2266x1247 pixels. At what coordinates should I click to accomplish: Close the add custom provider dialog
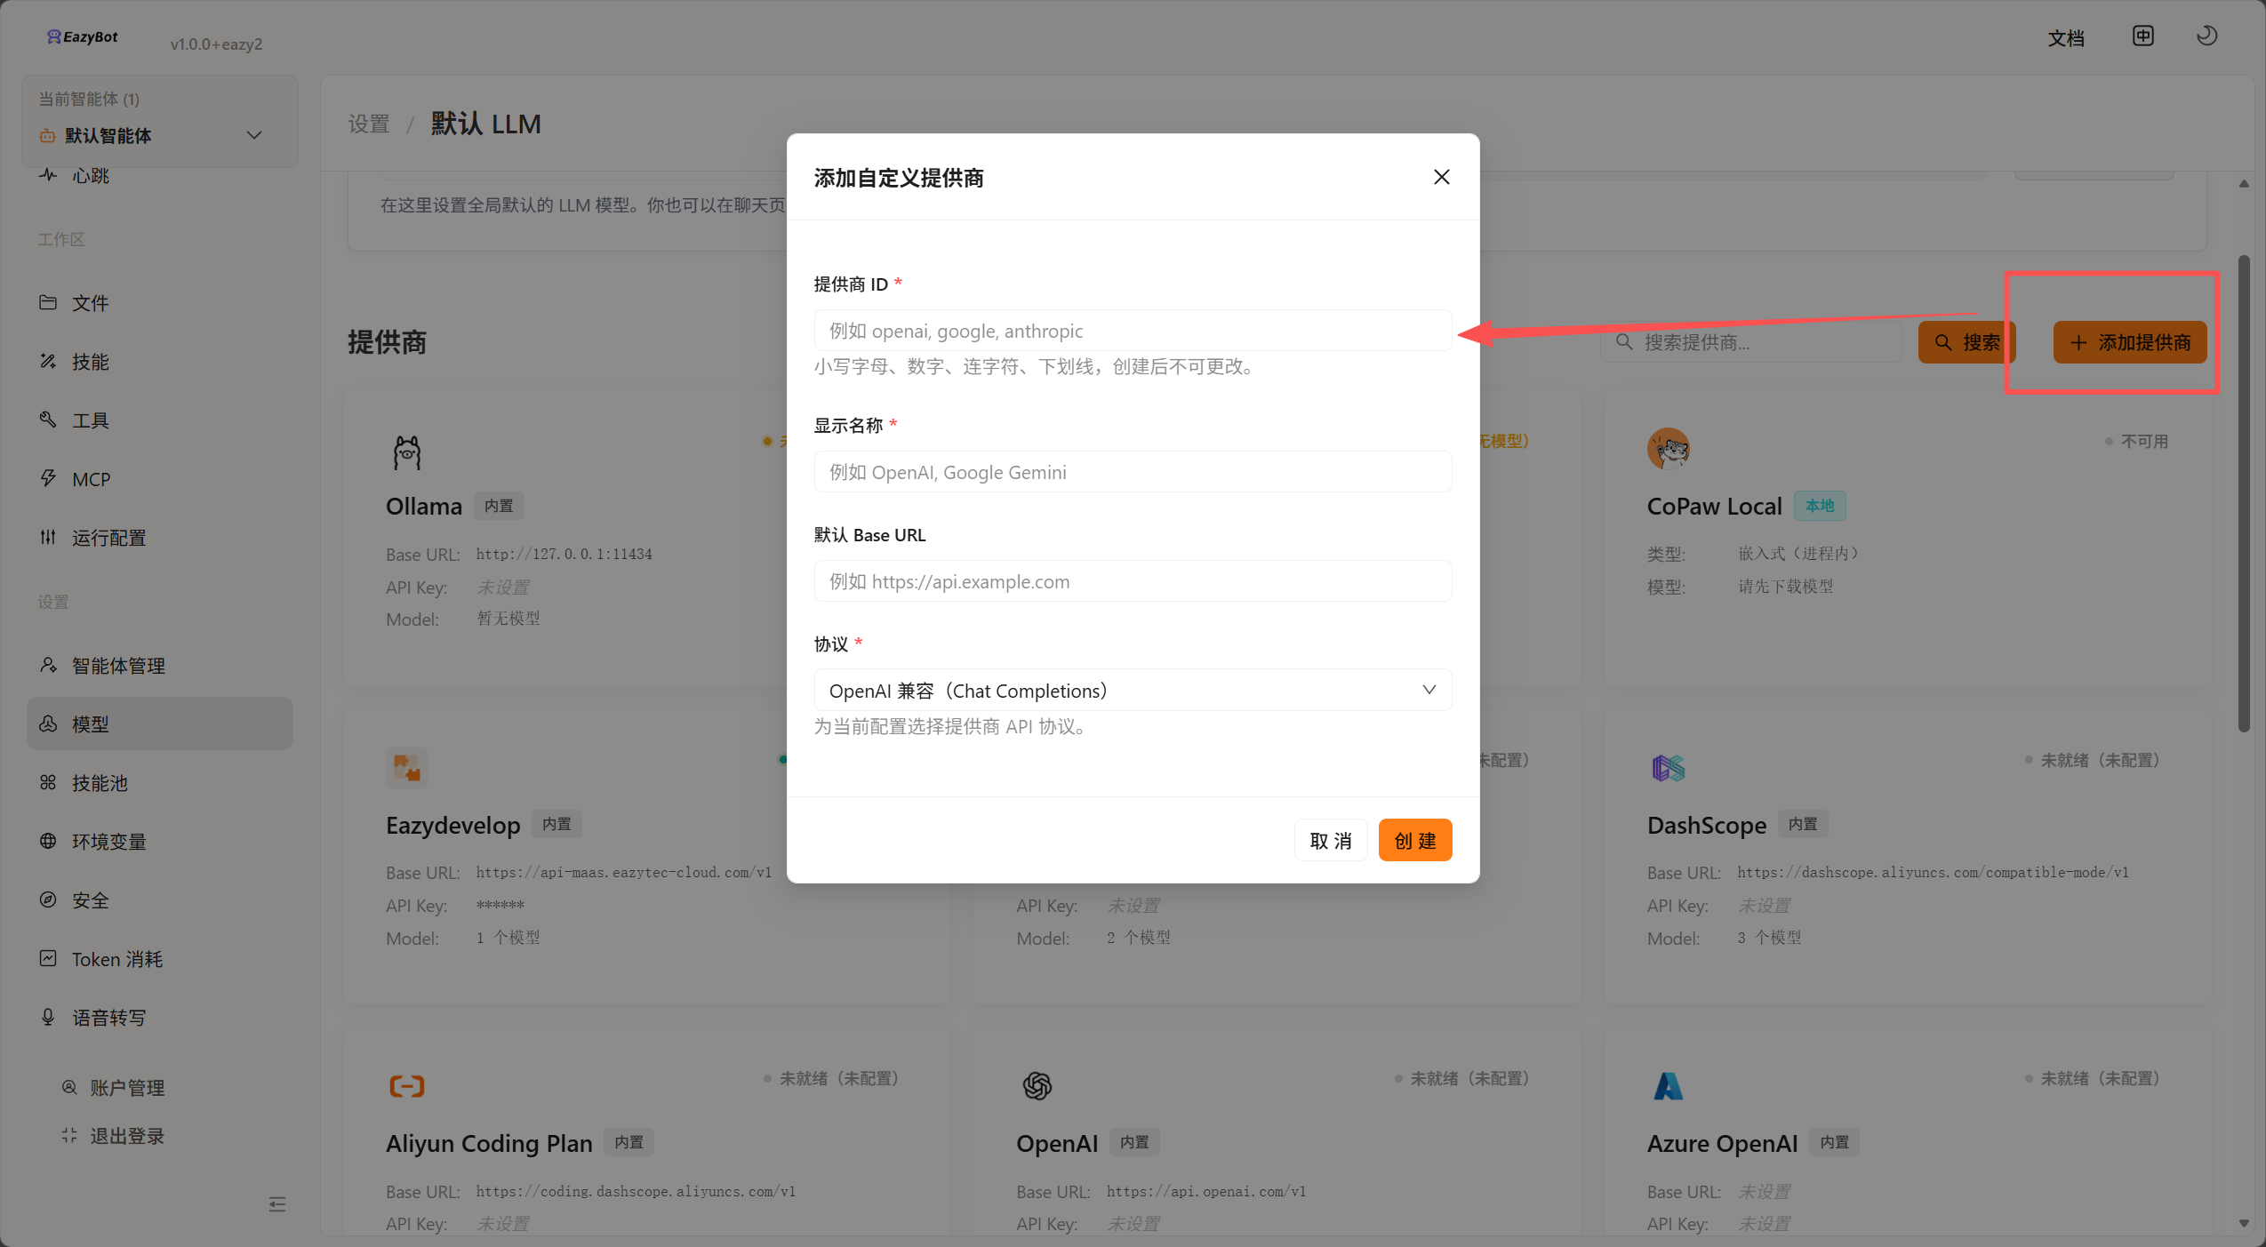pyautogui.click(x=1441, y=177)
